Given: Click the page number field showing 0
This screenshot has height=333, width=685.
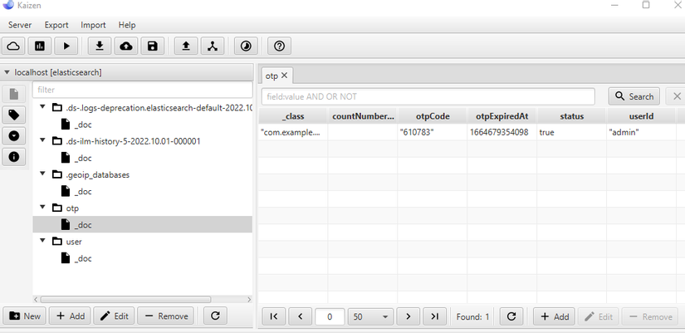Looking at the screenshot, I should [x=330, y=316].
